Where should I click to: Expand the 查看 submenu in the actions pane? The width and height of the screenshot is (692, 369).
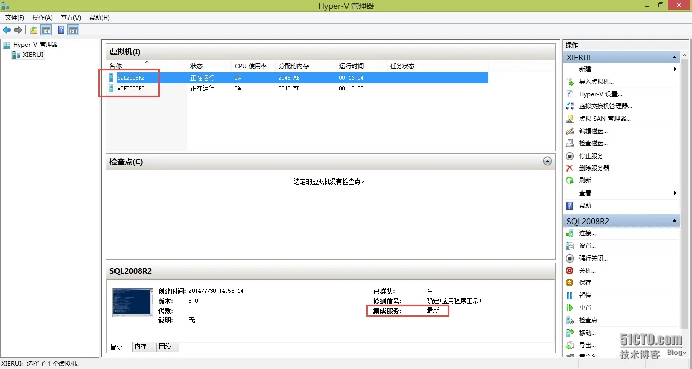pyautogui.click(x=675, y=193)
